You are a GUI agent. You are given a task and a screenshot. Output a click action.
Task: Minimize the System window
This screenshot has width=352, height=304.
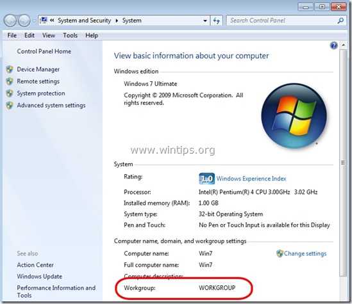305,7
